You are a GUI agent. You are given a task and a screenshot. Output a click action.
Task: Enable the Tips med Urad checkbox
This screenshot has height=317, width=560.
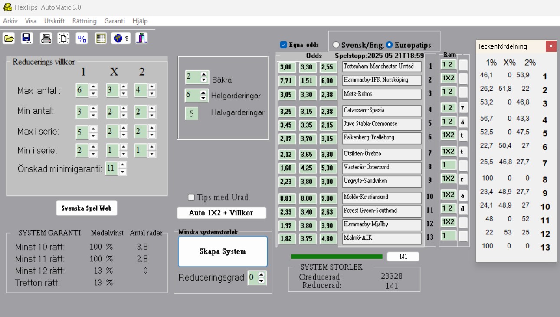[190, 197]
